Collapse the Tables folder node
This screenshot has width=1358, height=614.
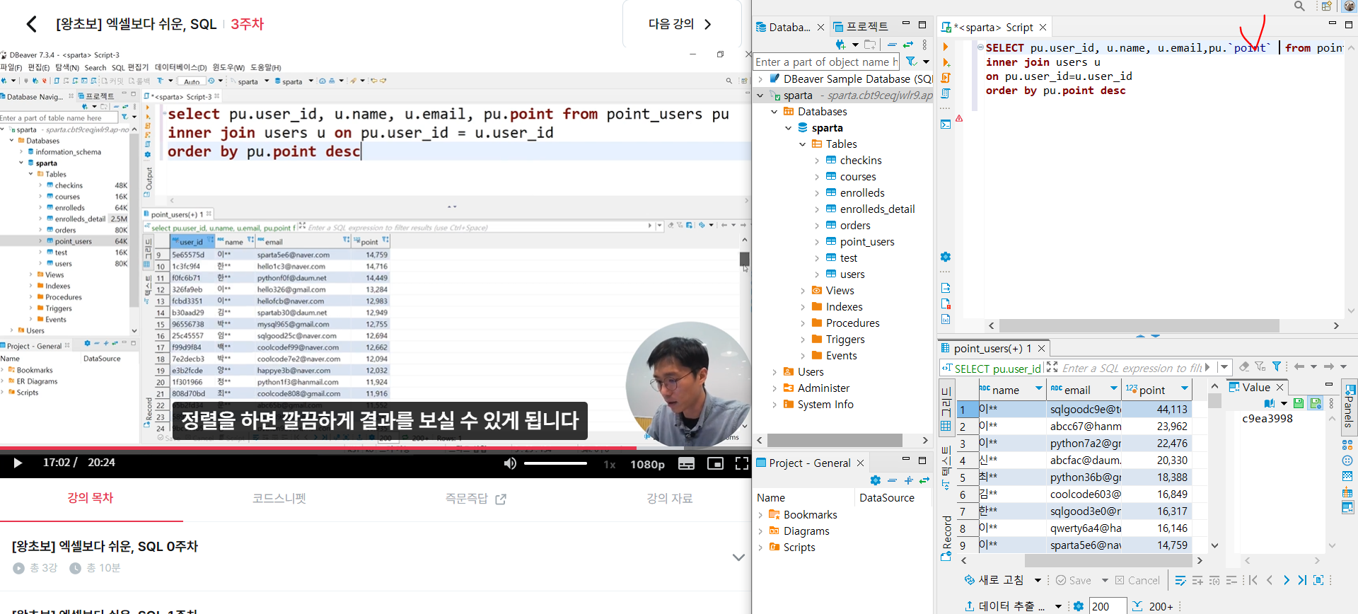pos(803,144)
